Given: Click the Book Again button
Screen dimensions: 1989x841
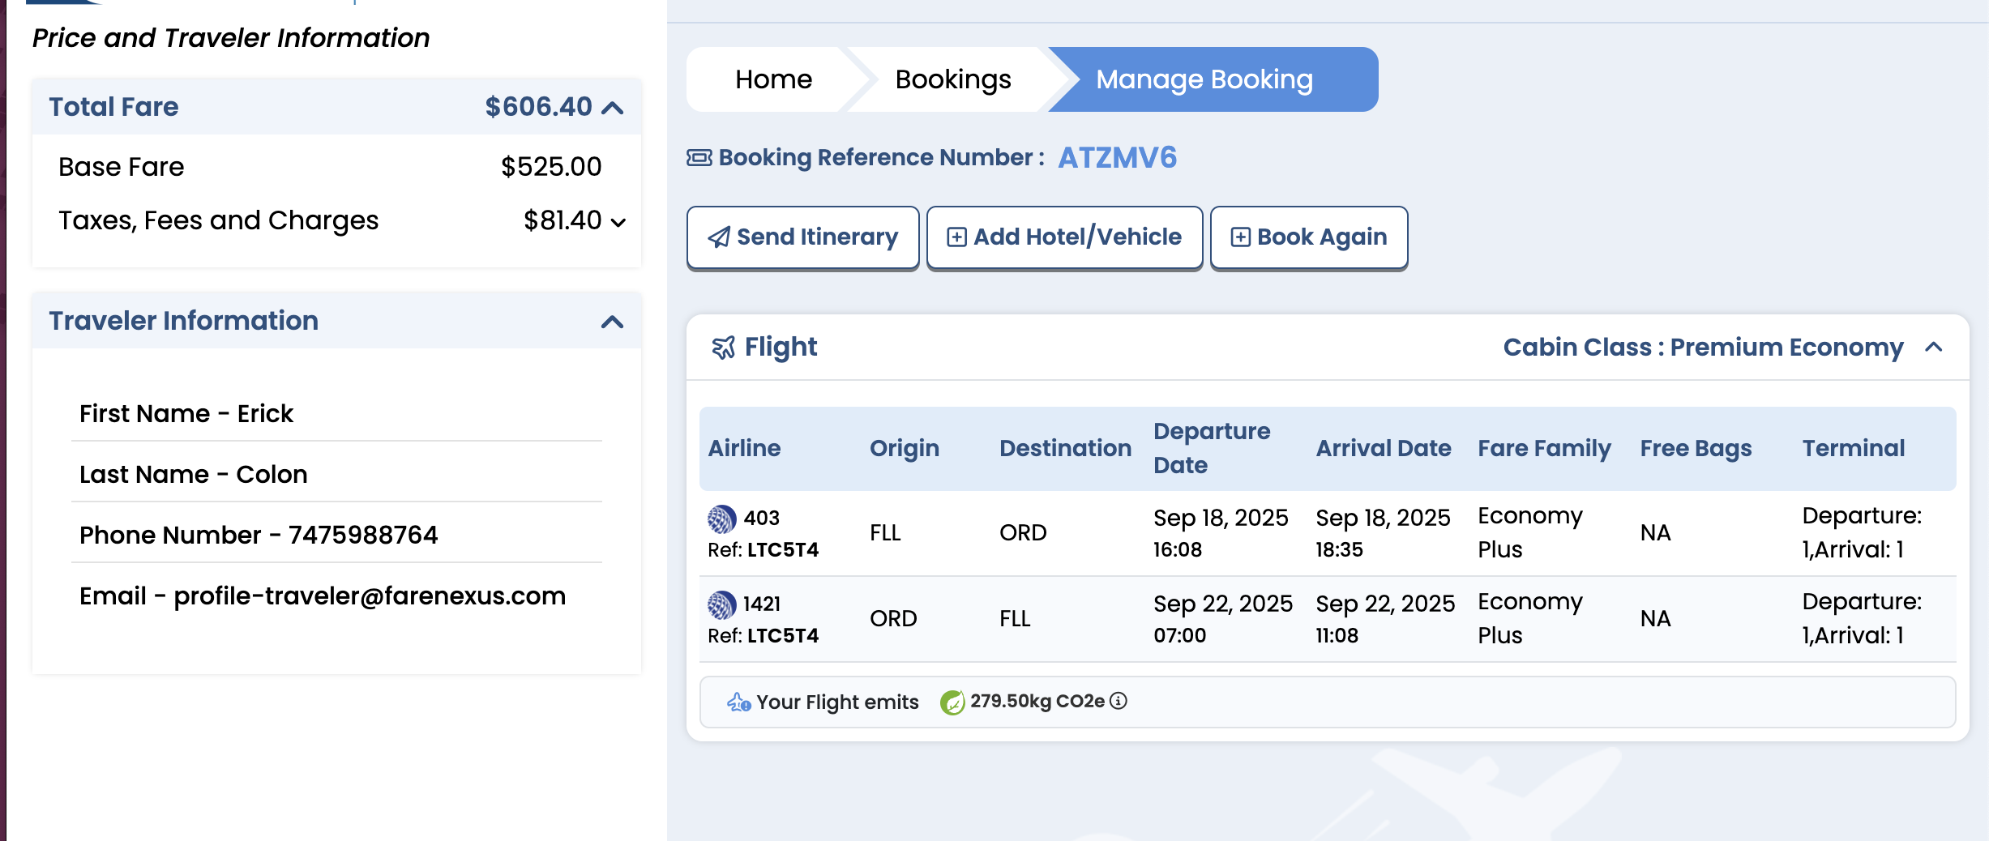Looking at the screenshot, I should tap(1309, 237).
